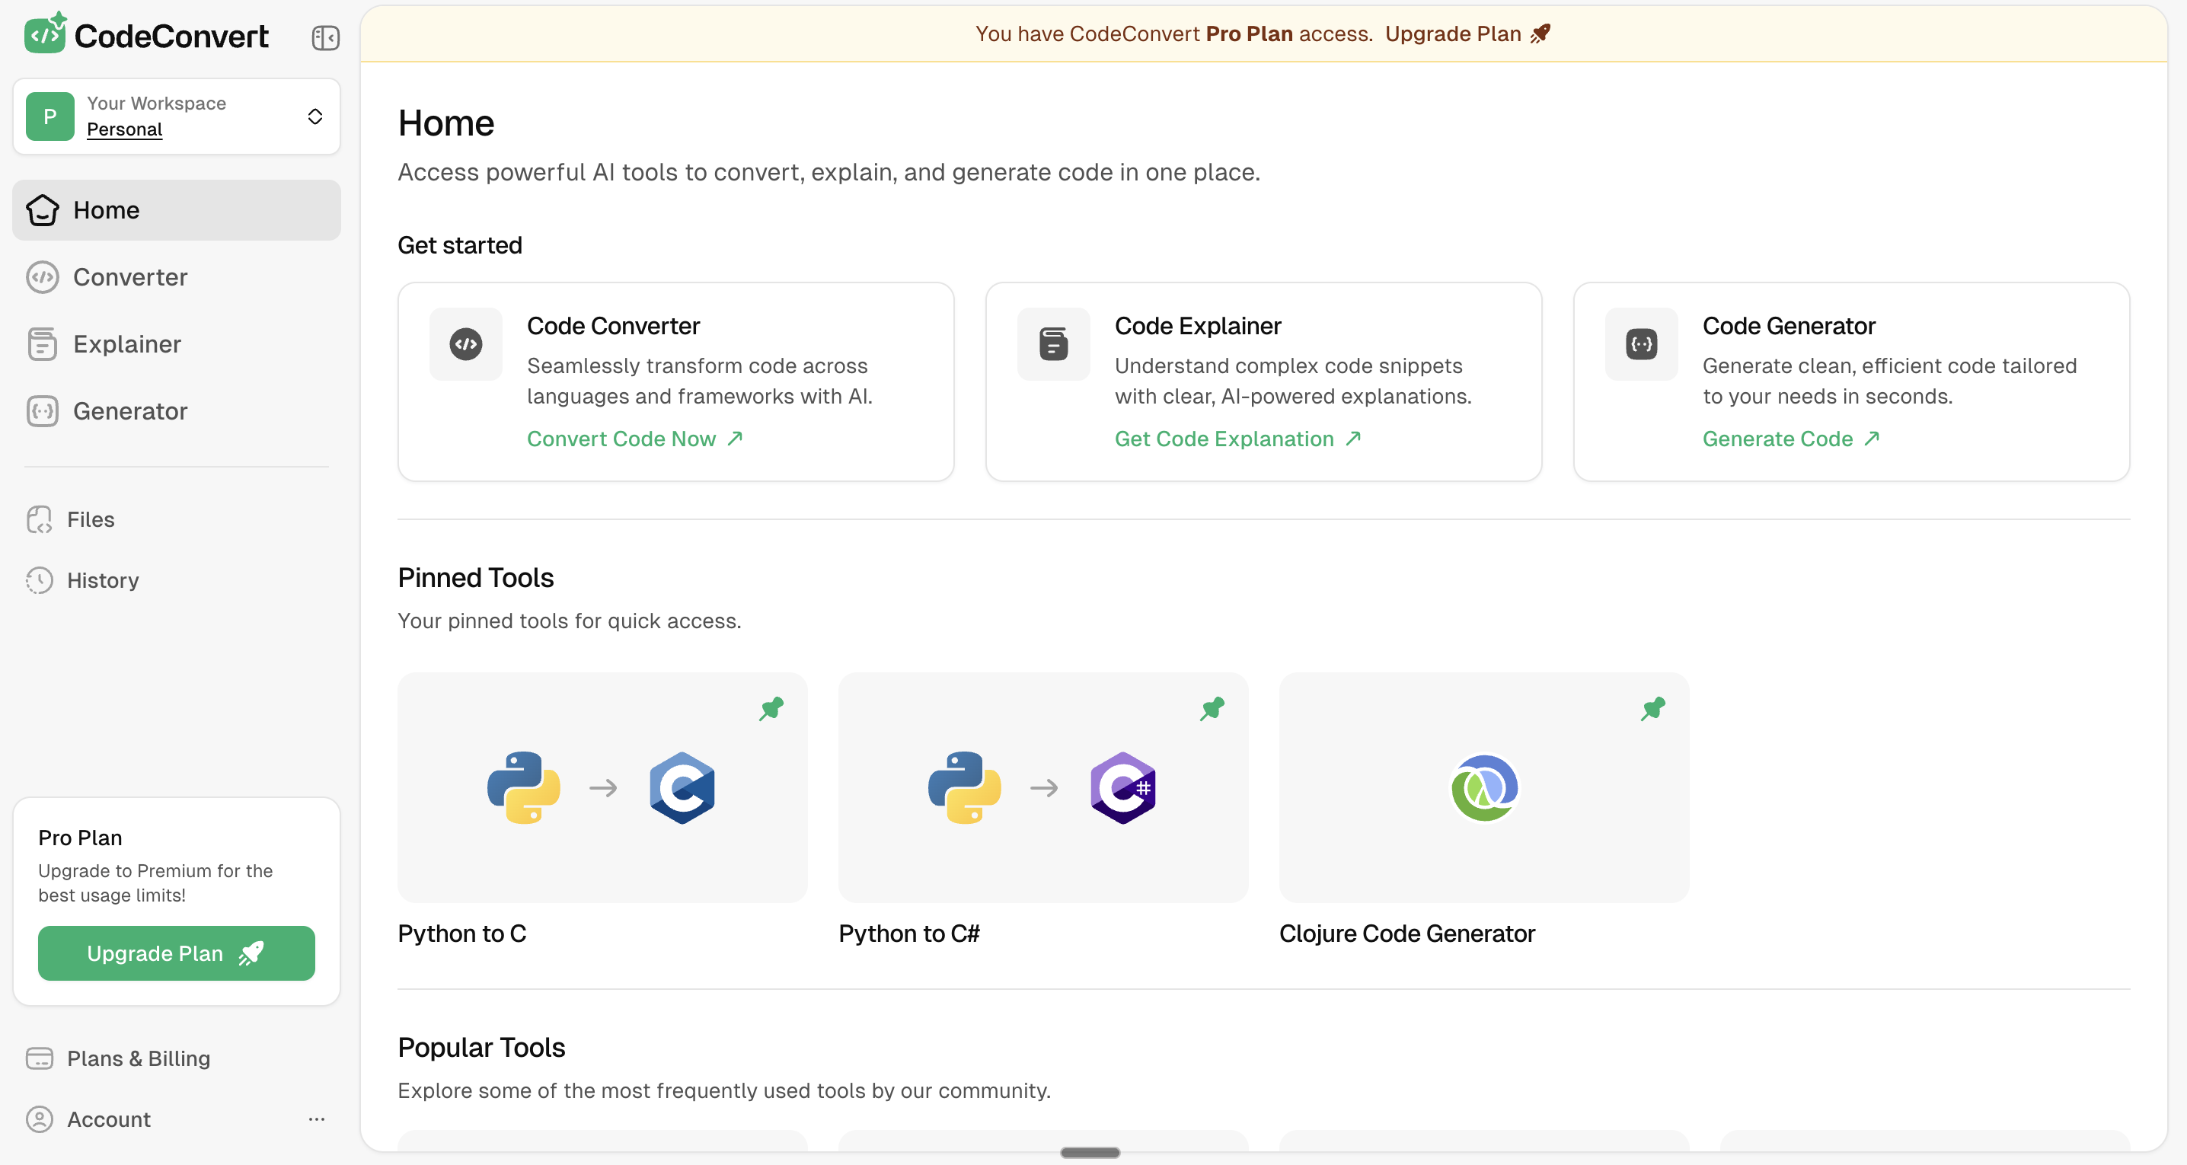Collapse the sidebar panel icon
Image resolution: width=2187 pixels, height=1165 pixels.
tap(325, 37)
